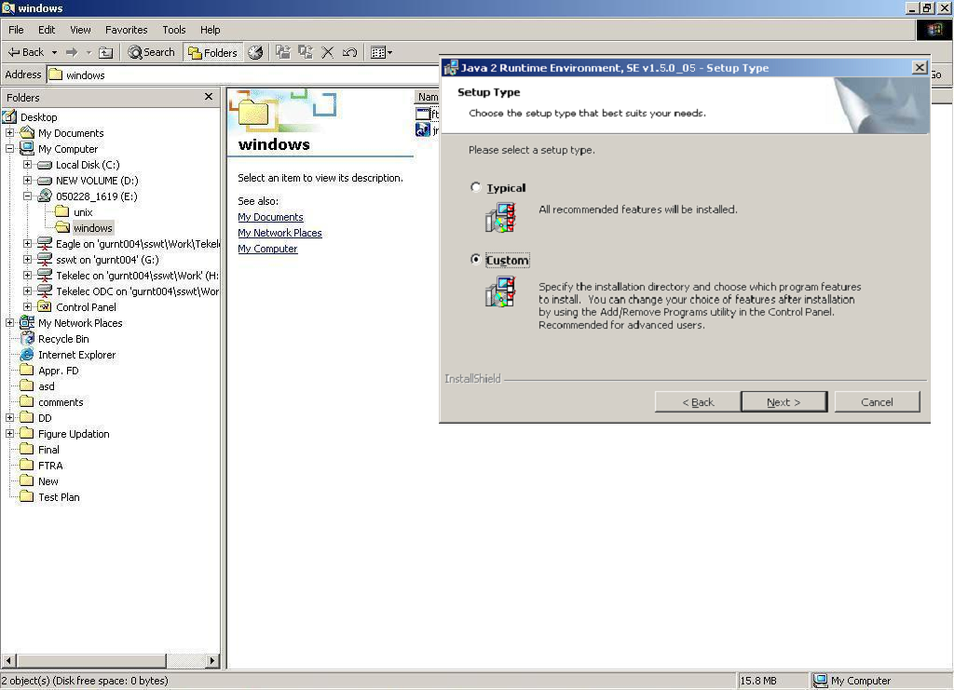Open the Forward history dropdown arrow
The height and width of the screenshot is (690, 954).
[89, 52]
